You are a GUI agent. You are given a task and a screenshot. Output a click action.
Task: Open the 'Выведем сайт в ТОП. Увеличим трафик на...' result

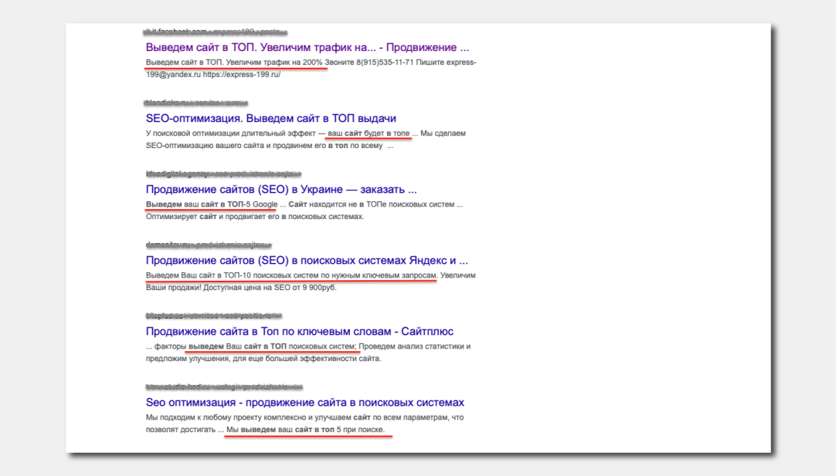coord(307,47)
